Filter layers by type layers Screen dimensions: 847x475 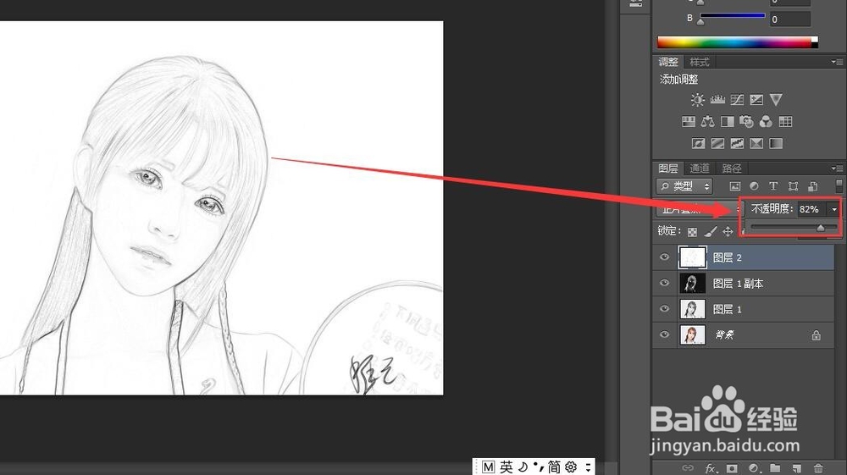(773, 186)
